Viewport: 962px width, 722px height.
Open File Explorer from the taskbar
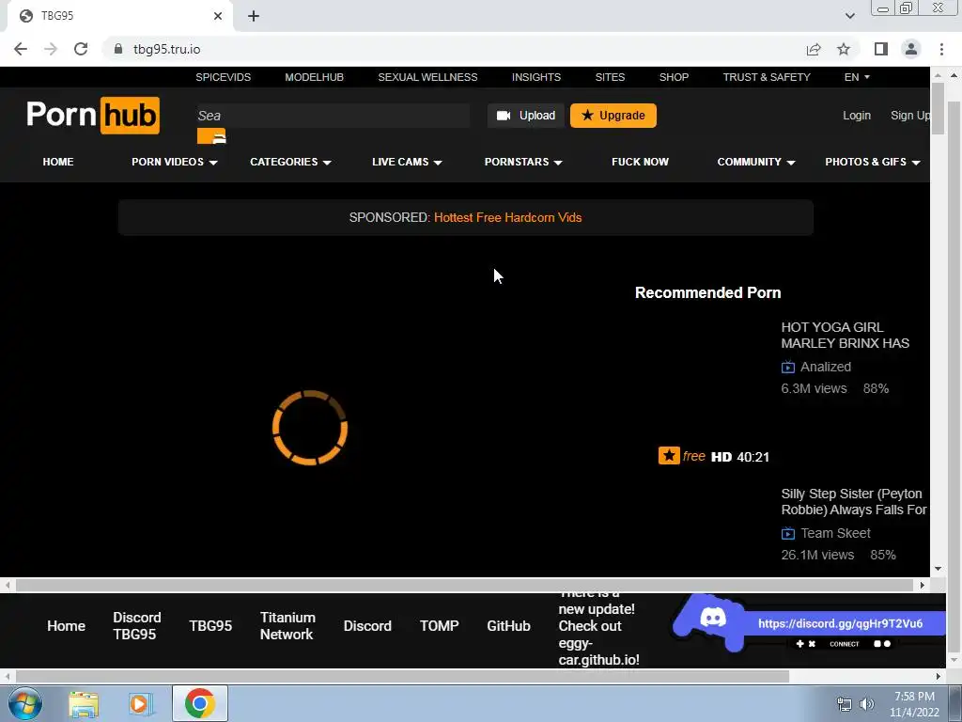(x=84, y=704)
